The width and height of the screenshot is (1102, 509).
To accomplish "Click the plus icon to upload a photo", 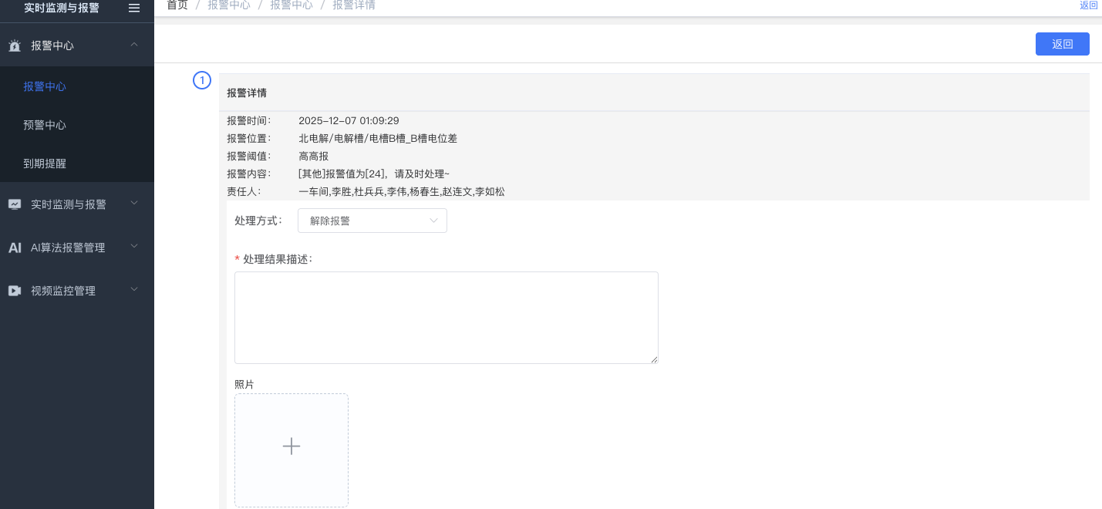I will point(292,447).
